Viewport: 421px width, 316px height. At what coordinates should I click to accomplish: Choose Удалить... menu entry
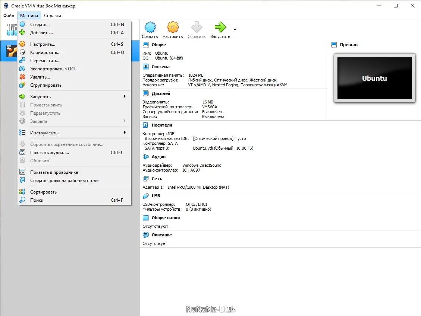pos(74,77)
